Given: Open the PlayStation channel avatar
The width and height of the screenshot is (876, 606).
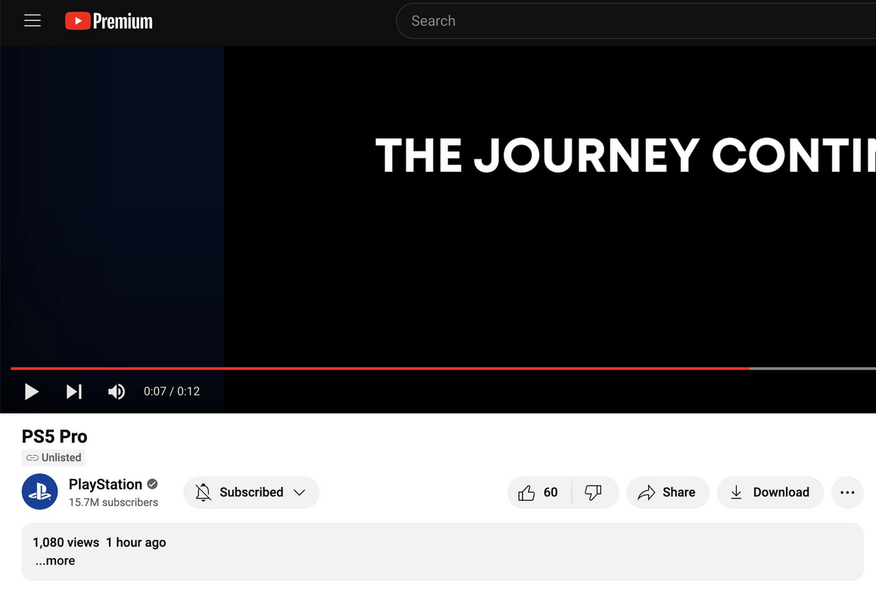Looking at the screenshot, I should [39, 492].
